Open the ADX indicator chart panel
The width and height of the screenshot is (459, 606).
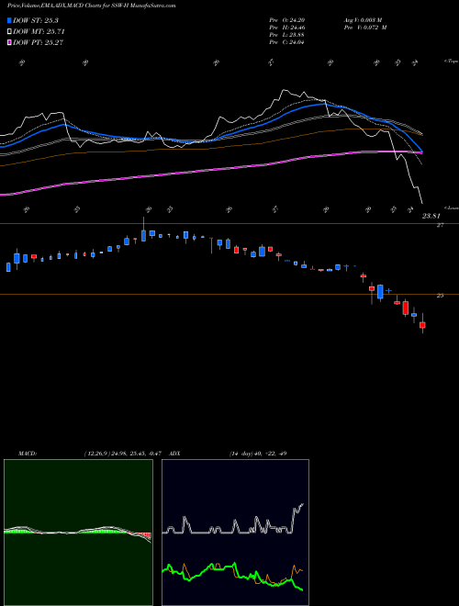[235, 533]
